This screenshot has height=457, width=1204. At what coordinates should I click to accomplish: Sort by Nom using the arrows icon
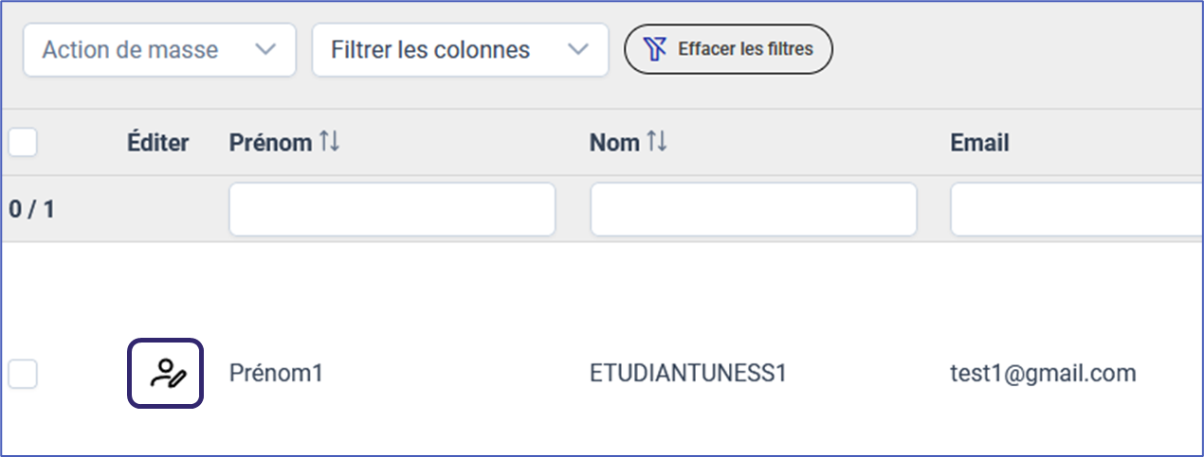pos(657,142)
